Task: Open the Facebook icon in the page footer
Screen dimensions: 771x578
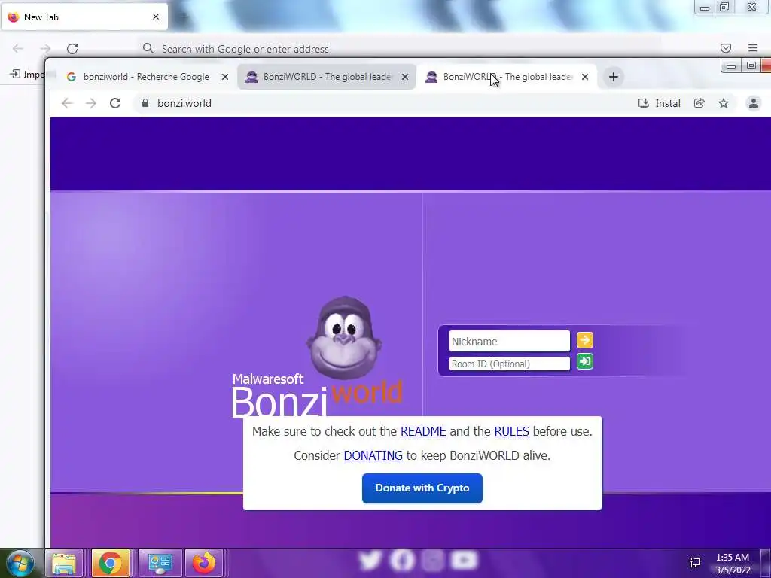Action: coord(402,560)
